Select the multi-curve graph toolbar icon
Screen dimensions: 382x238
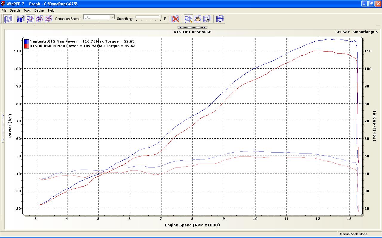click(x=49, y=19)
